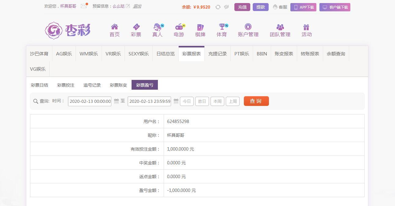Open 彩票 lottery ticket icon

tap(136, 27)
